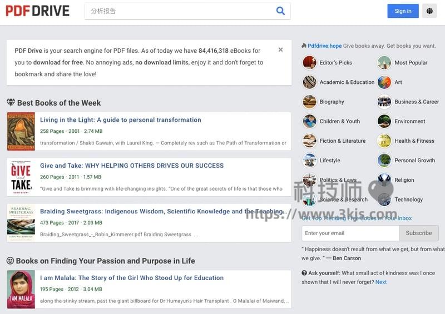Click the Lifestyle category icon
Viewport: 445px width, 314px height.
(x=309, y=161)
